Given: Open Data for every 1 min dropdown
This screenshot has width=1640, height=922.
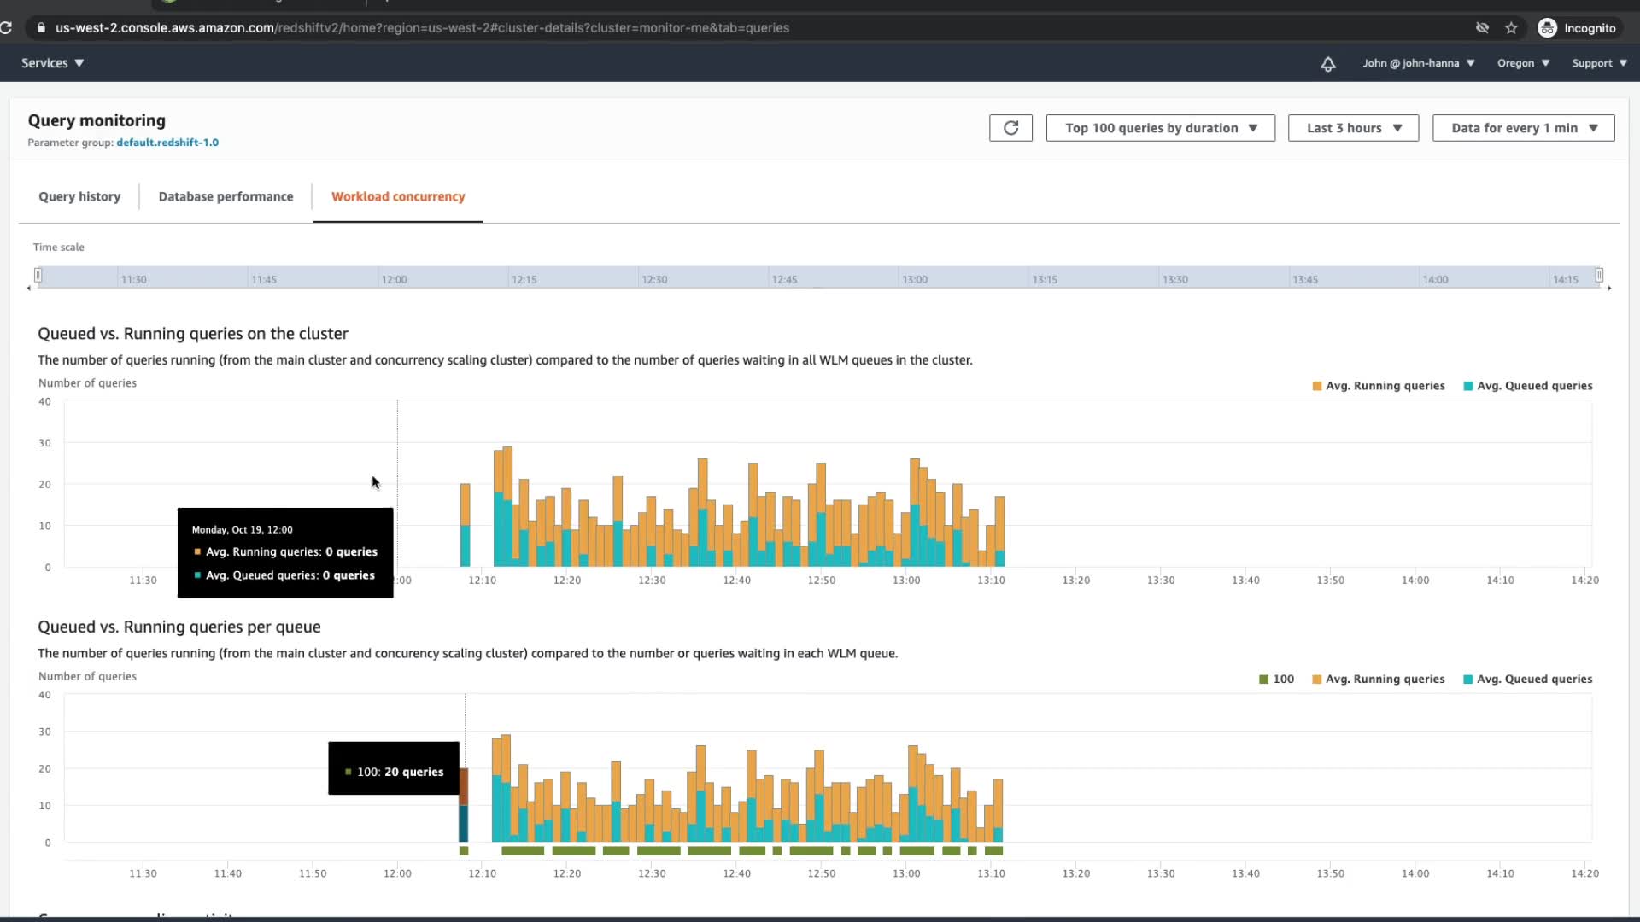Looking at the screenshot, I should [x=1523, y=128].
